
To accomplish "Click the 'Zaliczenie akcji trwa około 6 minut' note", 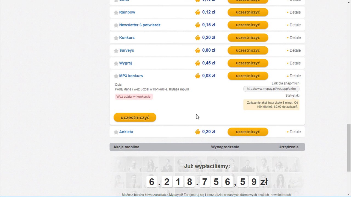I will (x=271, y=105).
